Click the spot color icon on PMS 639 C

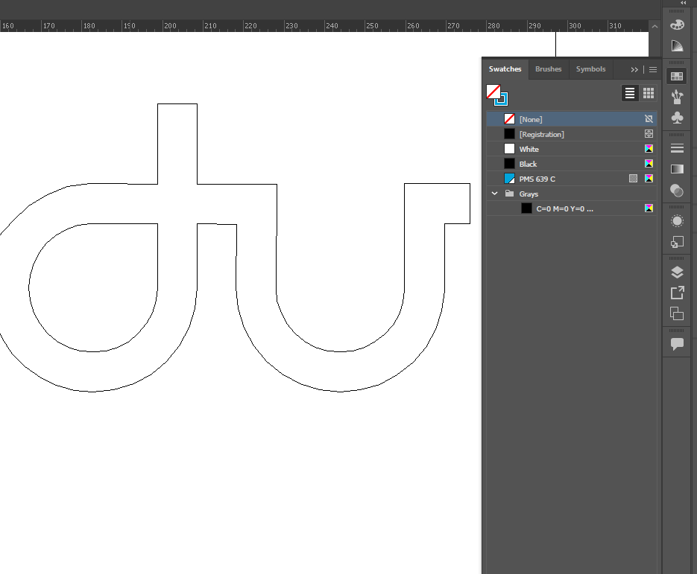tap(633, 179)
